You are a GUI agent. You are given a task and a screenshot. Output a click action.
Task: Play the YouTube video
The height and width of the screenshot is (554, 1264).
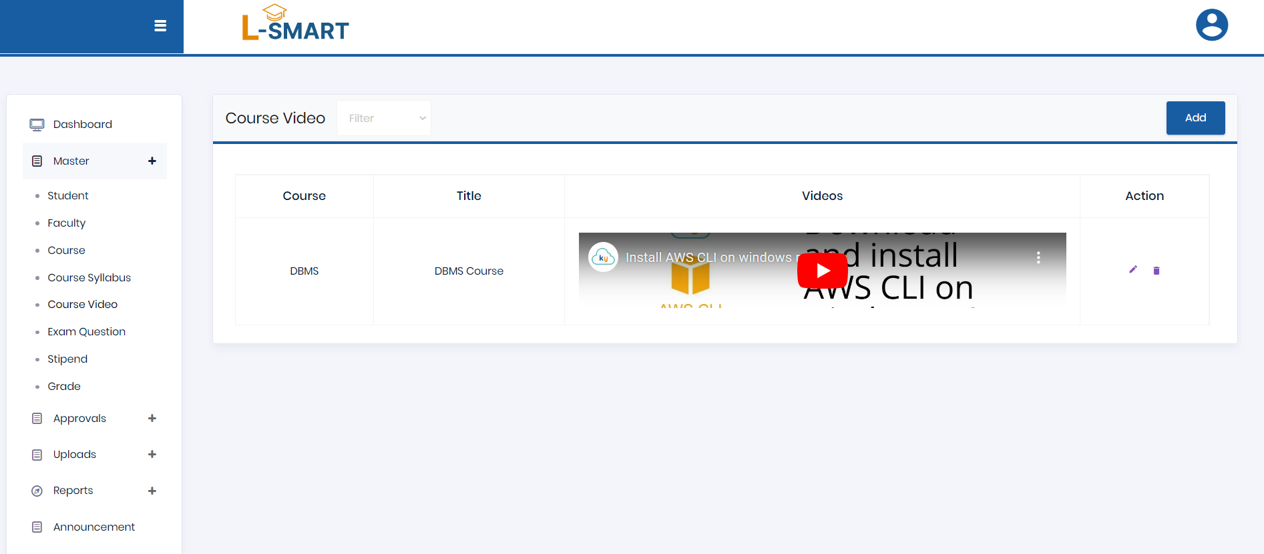822,271
